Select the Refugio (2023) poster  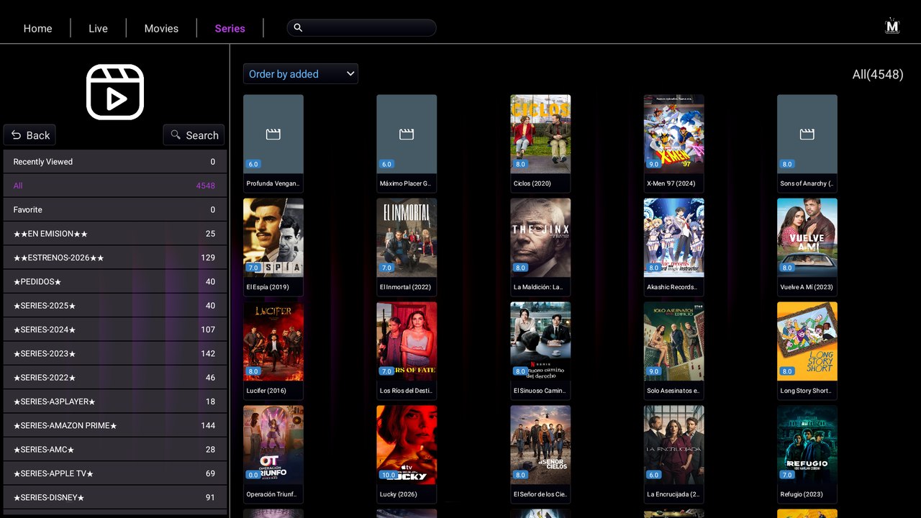807,445
